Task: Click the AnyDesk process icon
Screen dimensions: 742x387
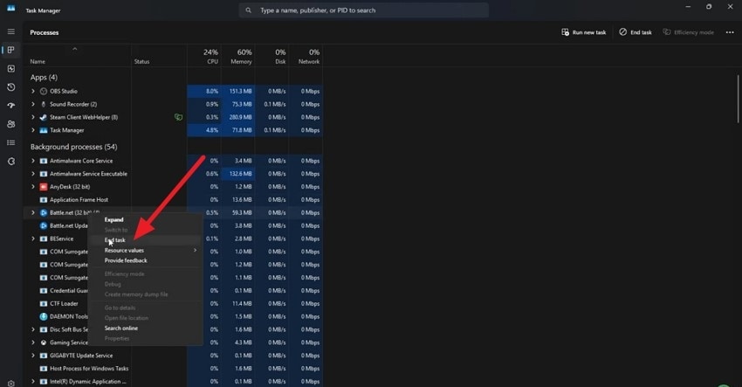Action: click(x=44, y=187)
